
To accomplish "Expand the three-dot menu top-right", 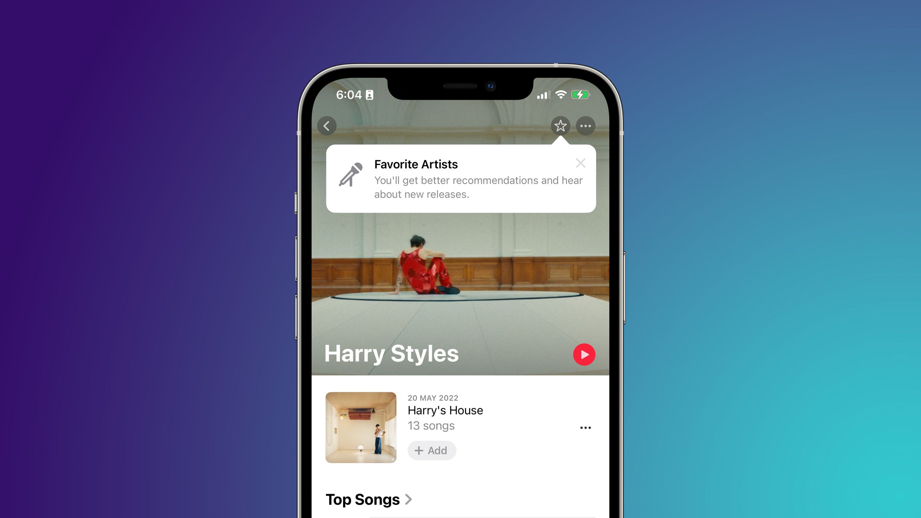I will click(x=583, y=125).
